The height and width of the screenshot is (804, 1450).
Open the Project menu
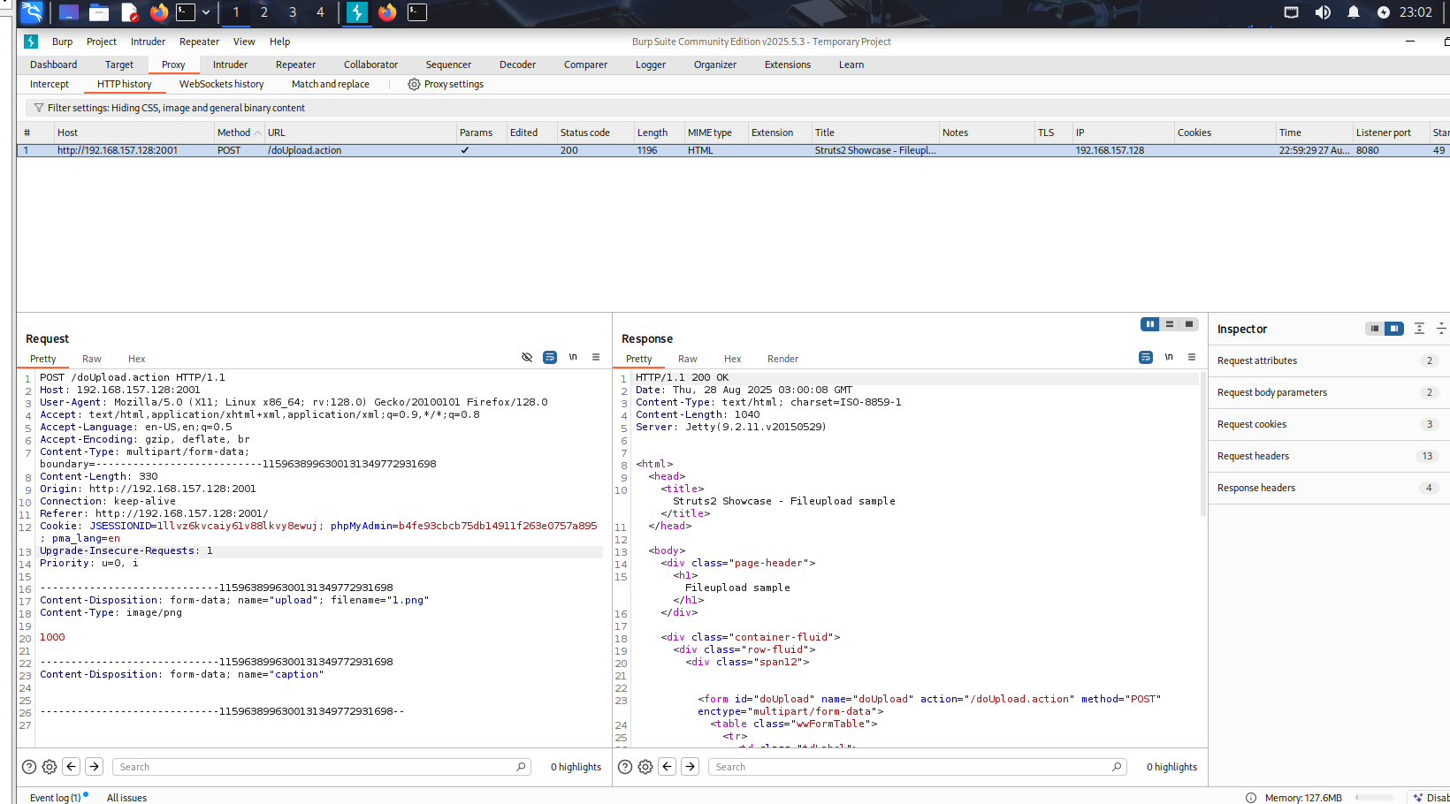[101, 42]
